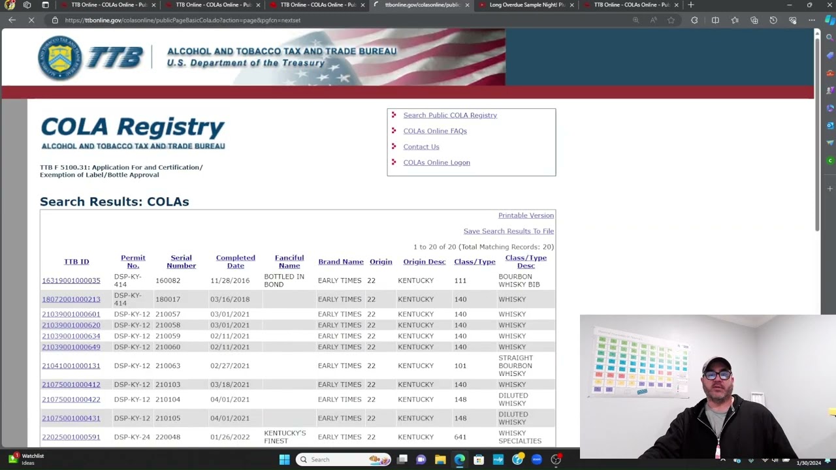
Task: Stop loading the page with the X button
Action: [32, 20]
